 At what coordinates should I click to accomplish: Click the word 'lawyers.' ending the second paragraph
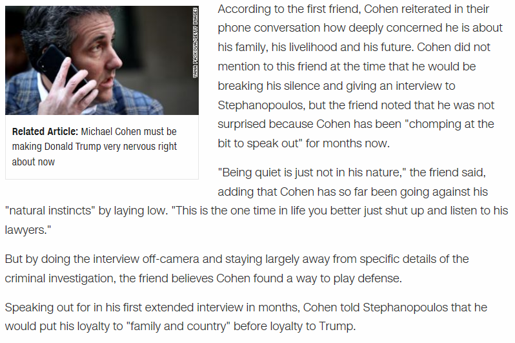26,230
